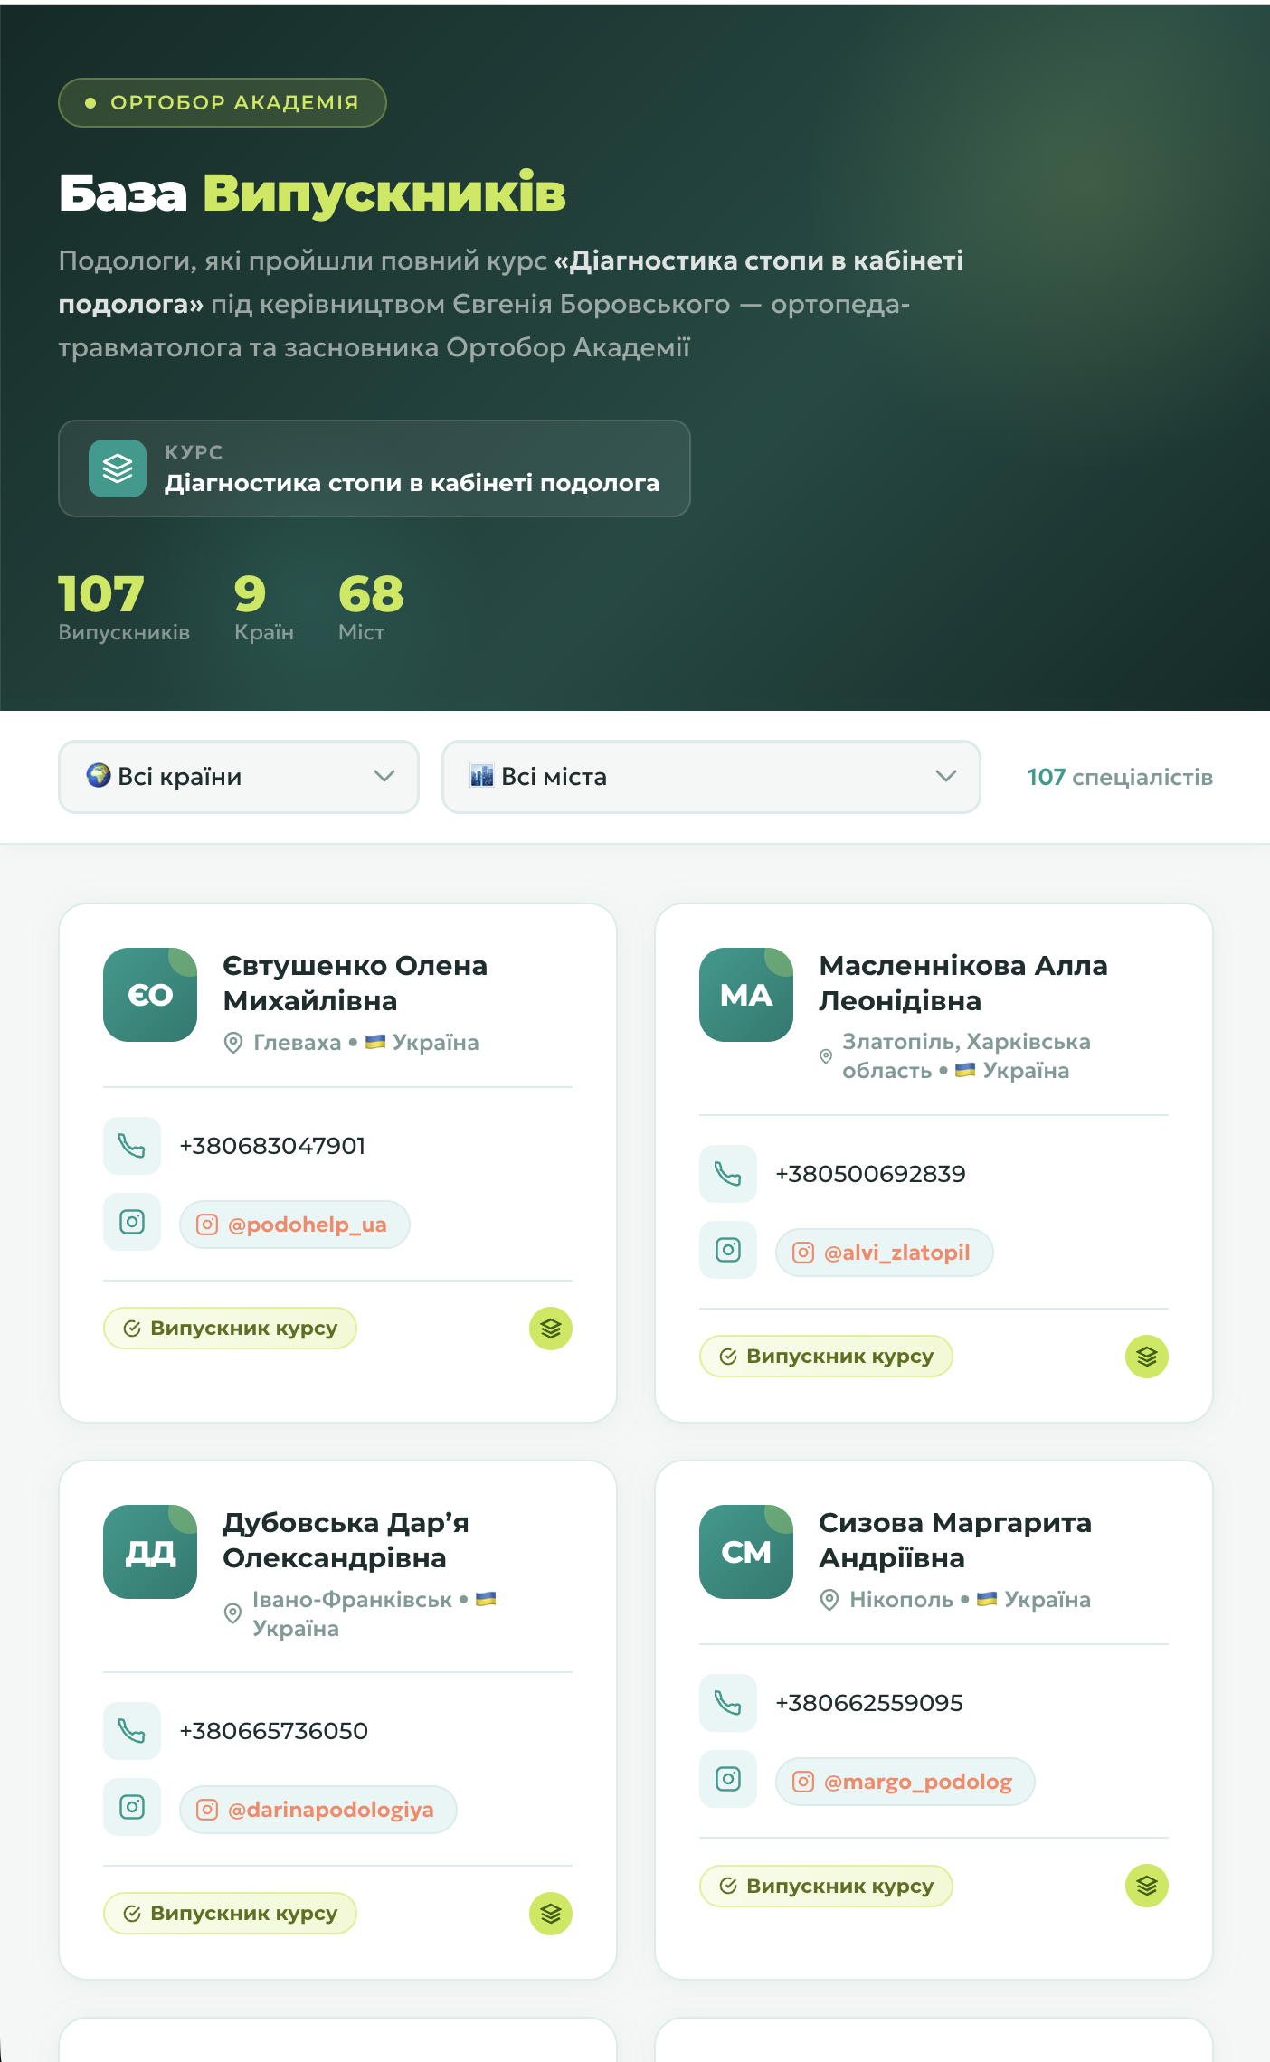1270x2062 pixels.
Task: Click location pin icon beside Глеваха
Action: click(233, 1043)
